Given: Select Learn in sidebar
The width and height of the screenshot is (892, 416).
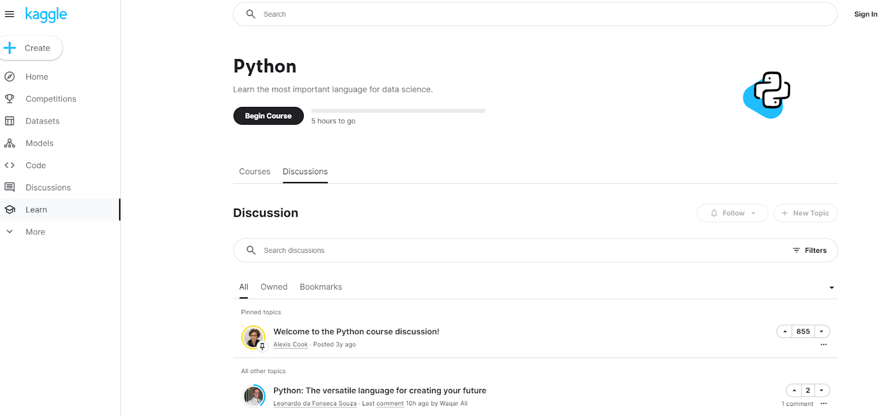Looking at the screenshot, I should point(36,210).
